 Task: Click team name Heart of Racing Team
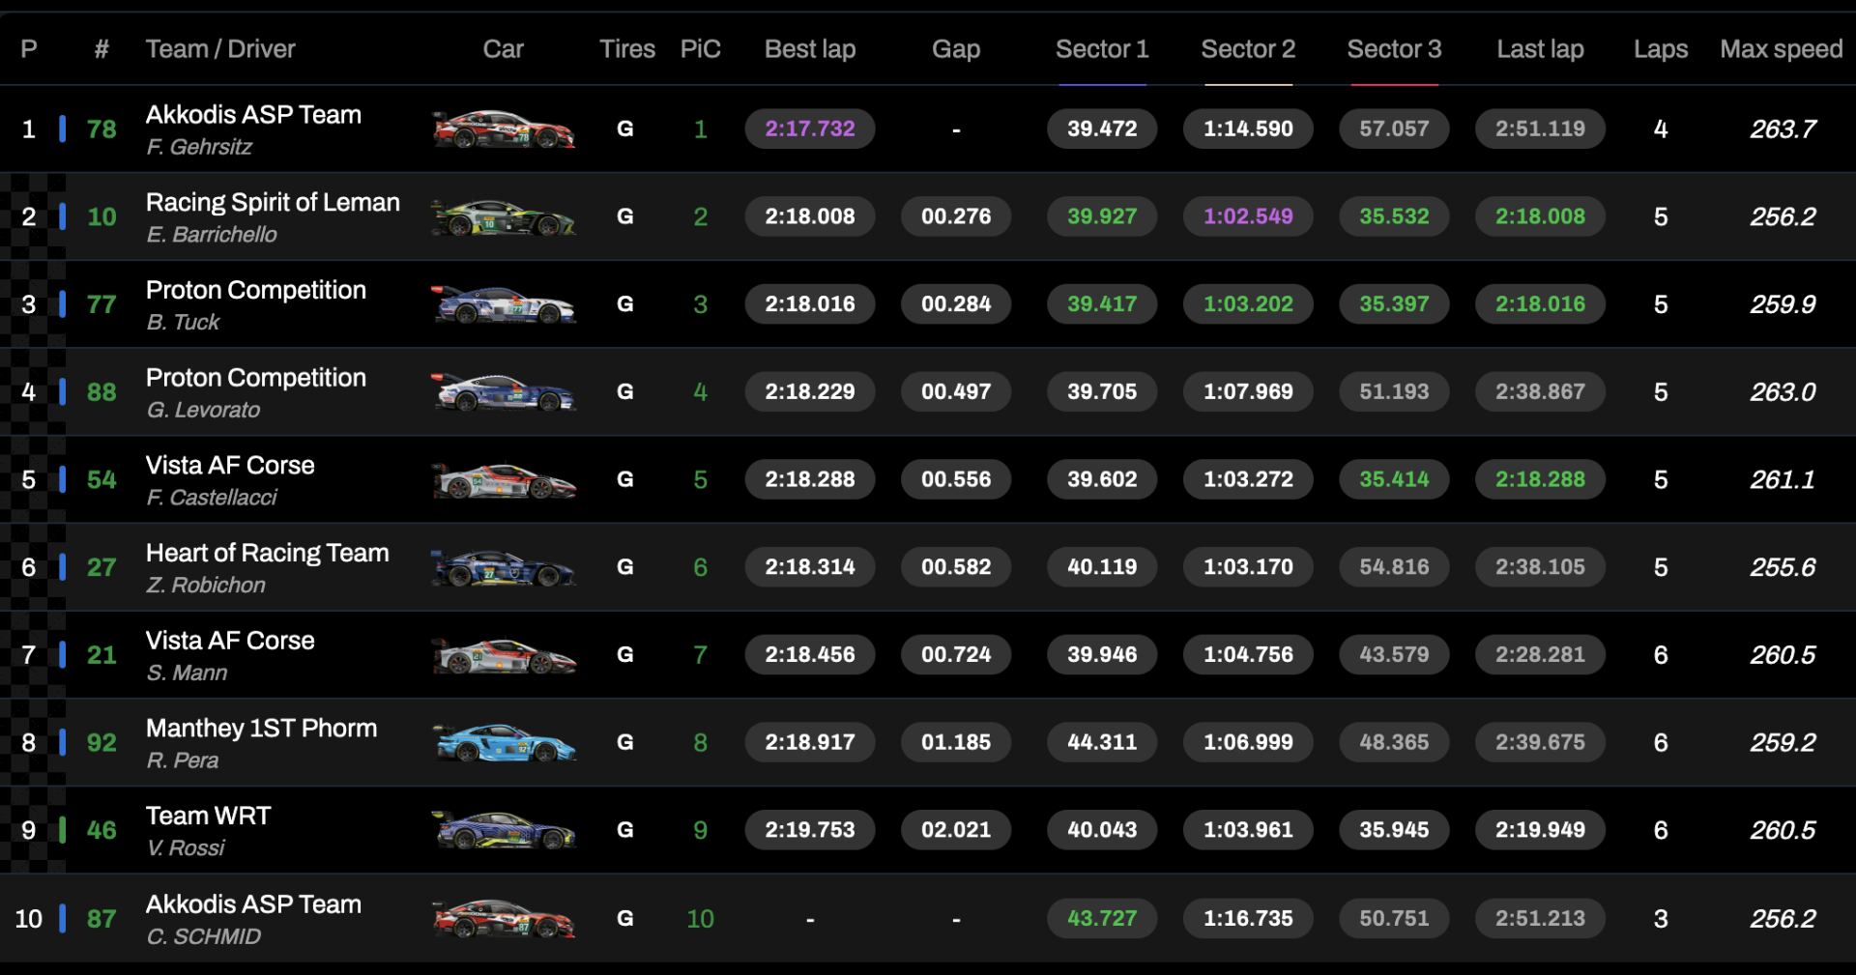pos(267,553)
